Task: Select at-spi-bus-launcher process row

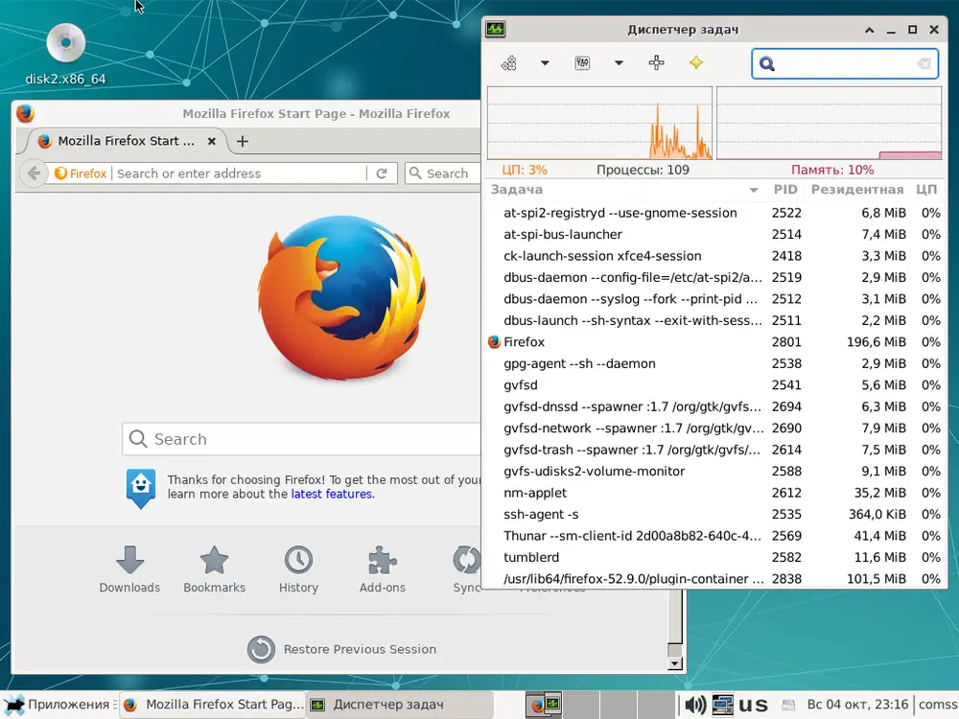Action: pos(714,235)
